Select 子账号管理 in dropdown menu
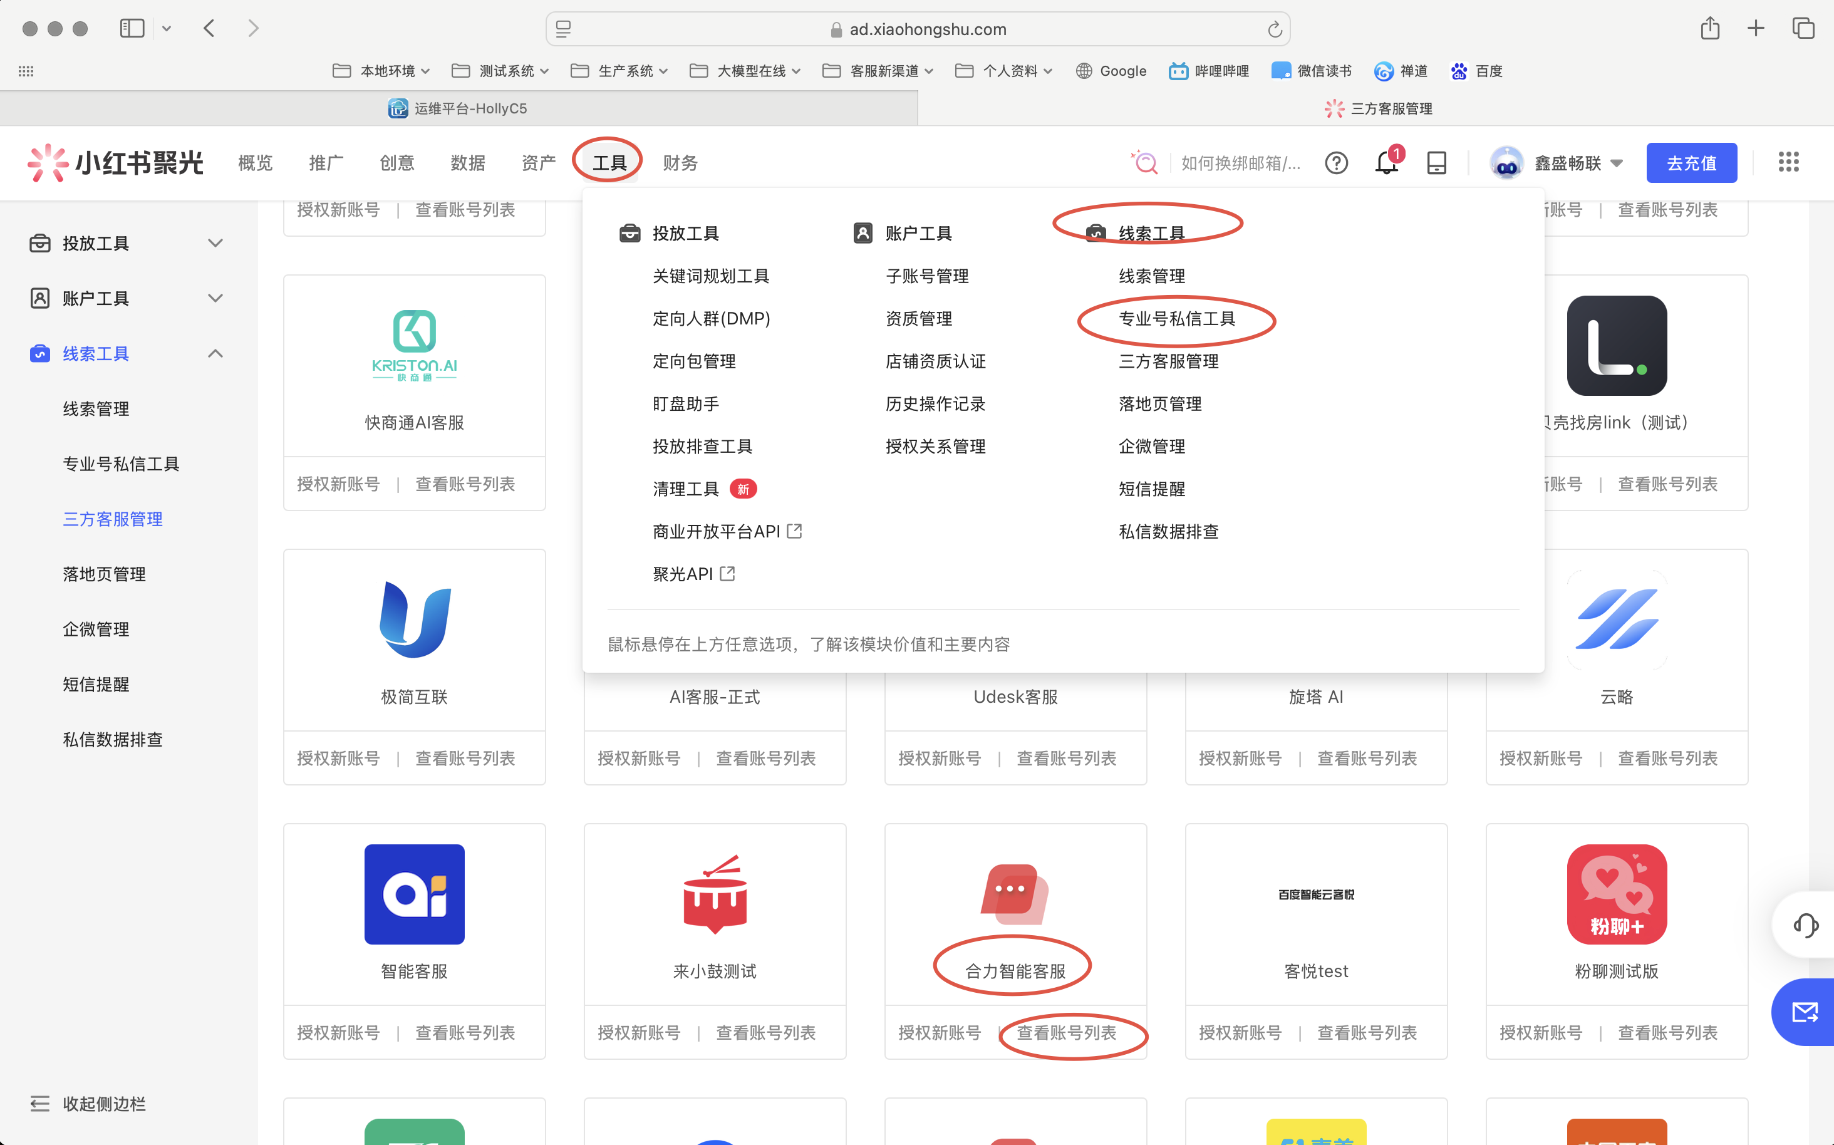1834x1145 pixels. [927, 276]
